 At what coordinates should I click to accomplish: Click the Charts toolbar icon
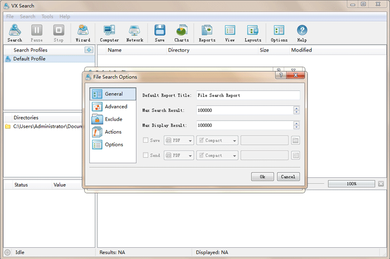coord(181,33)
